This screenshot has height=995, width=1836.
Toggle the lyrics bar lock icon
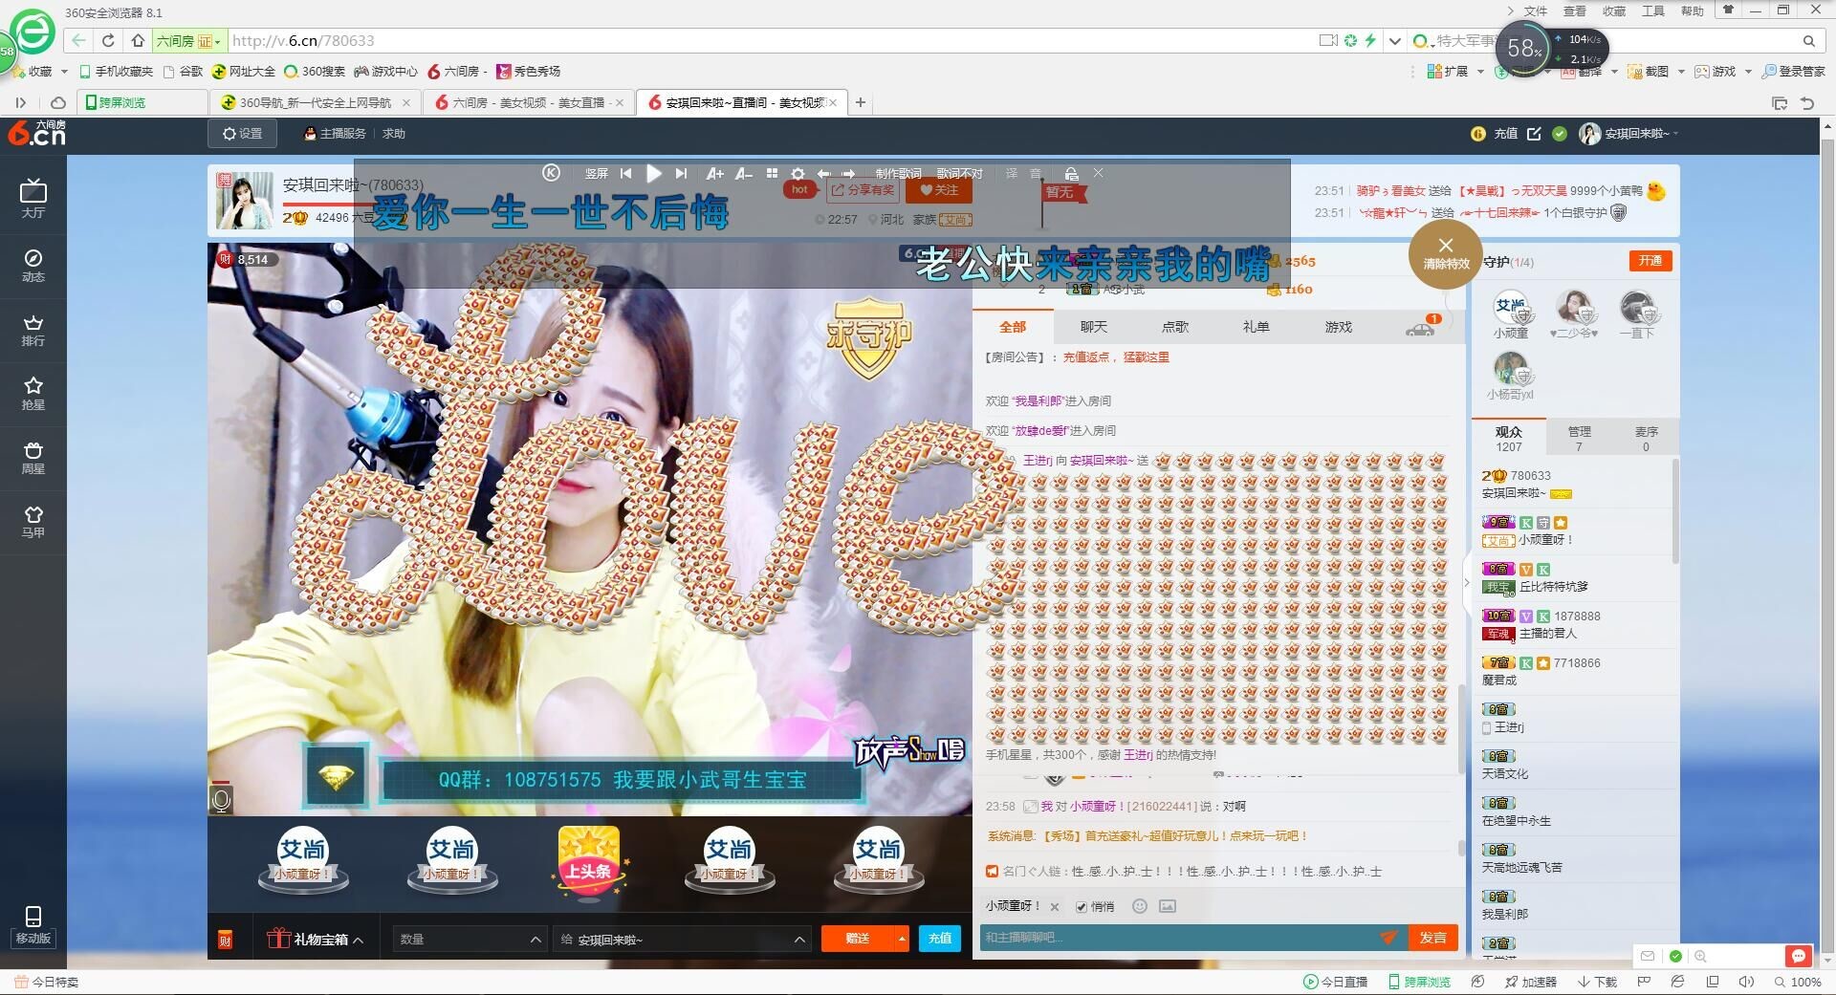1071,173
